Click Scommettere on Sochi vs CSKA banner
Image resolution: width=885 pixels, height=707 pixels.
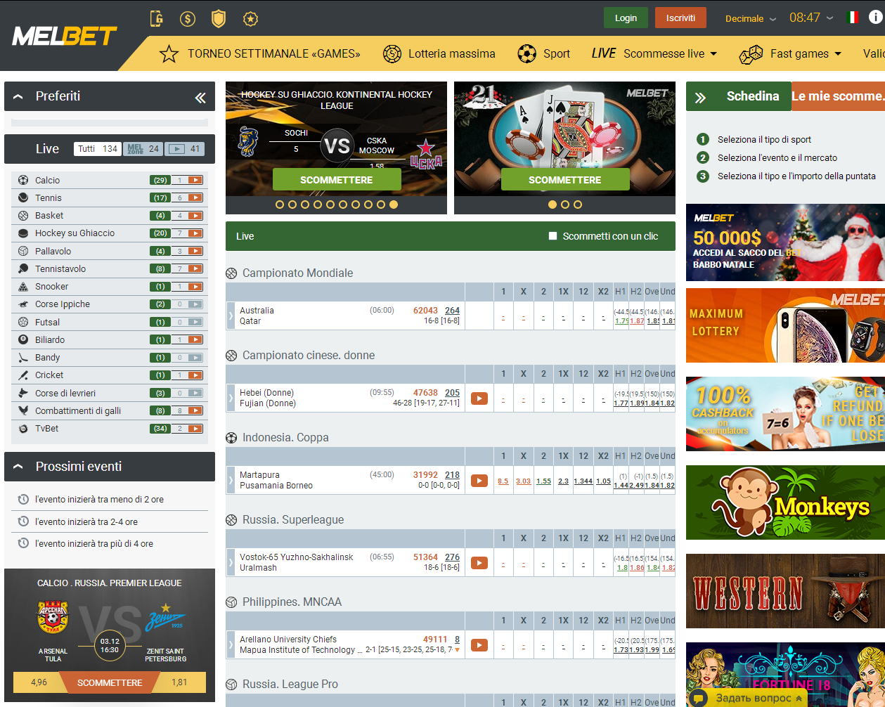tap(337, 180)
